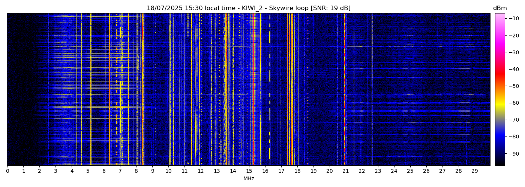This screenshot has height=187, width=525.
Task: Click the orange signal band near 17.5 MHz
Action: point(289,90)
